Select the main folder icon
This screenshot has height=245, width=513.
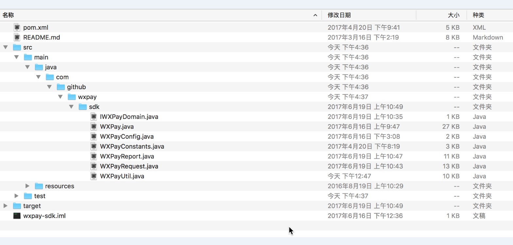pos(28,57)
